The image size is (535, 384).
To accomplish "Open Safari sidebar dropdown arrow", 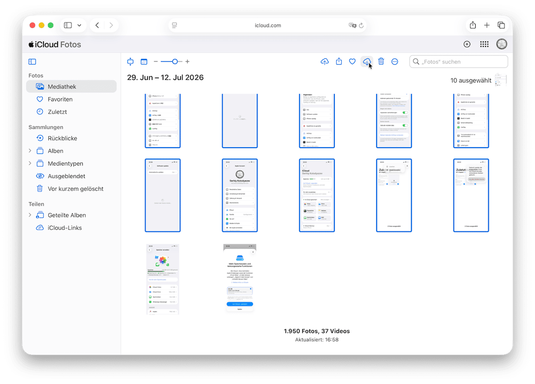I will 79,25.
